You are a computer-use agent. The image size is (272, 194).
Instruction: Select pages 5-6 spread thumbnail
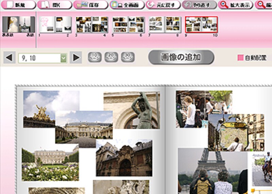[129, 24]
